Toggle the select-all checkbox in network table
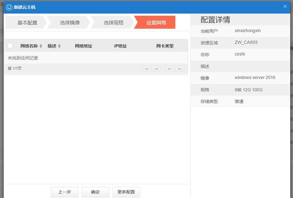 [x=10, y=46]
